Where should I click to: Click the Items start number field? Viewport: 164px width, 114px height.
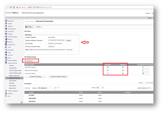[144, 83]
